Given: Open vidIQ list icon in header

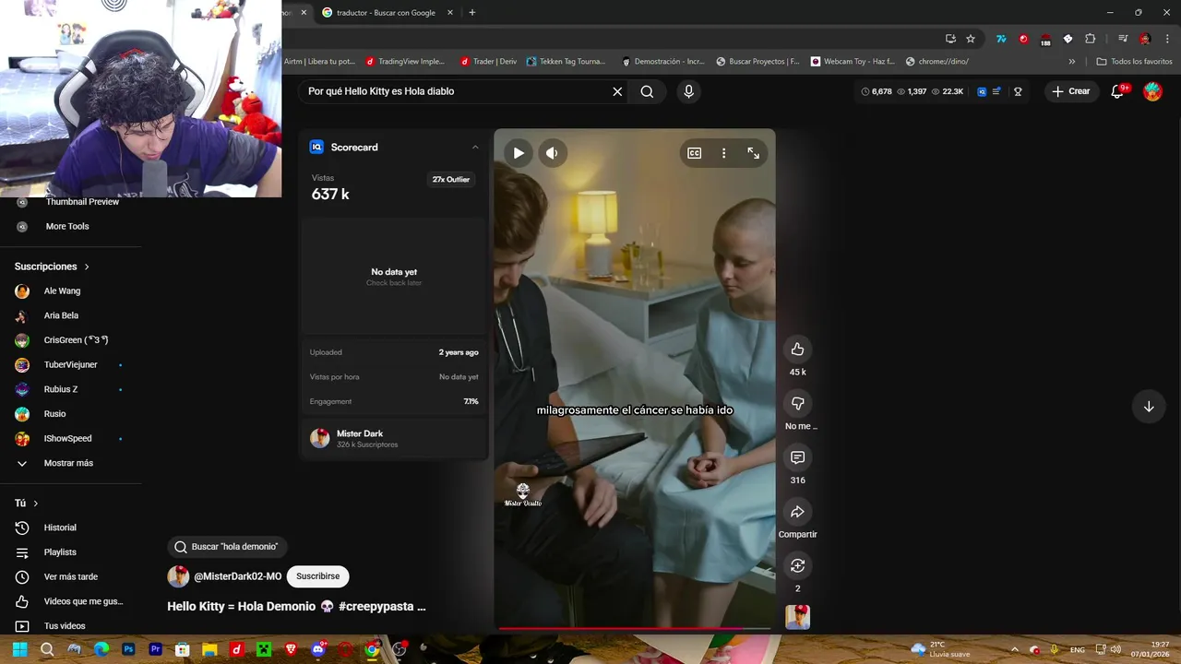Looking at the screenshot, I should point(996,91).
